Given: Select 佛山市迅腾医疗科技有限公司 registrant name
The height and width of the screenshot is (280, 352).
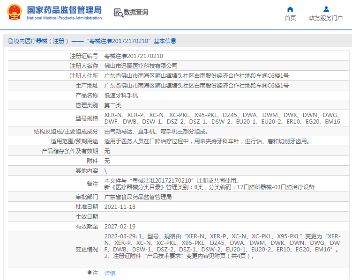Looking at the screenshot, I should [141, 66].
